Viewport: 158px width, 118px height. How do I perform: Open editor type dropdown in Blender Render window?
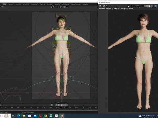tap(101, 6)
